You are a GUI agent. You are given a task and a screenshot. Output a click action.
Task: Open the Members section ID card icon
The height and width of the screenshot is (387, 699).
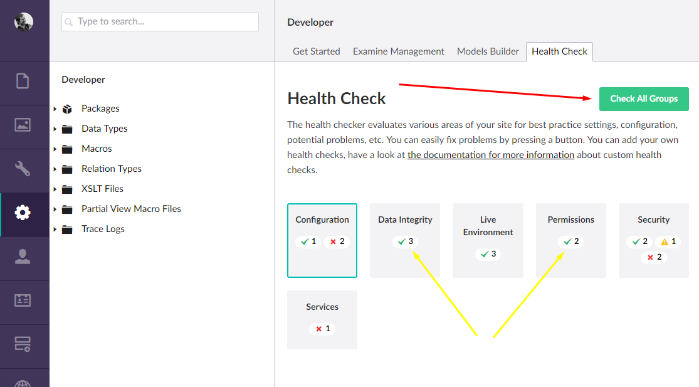(23, 300)
